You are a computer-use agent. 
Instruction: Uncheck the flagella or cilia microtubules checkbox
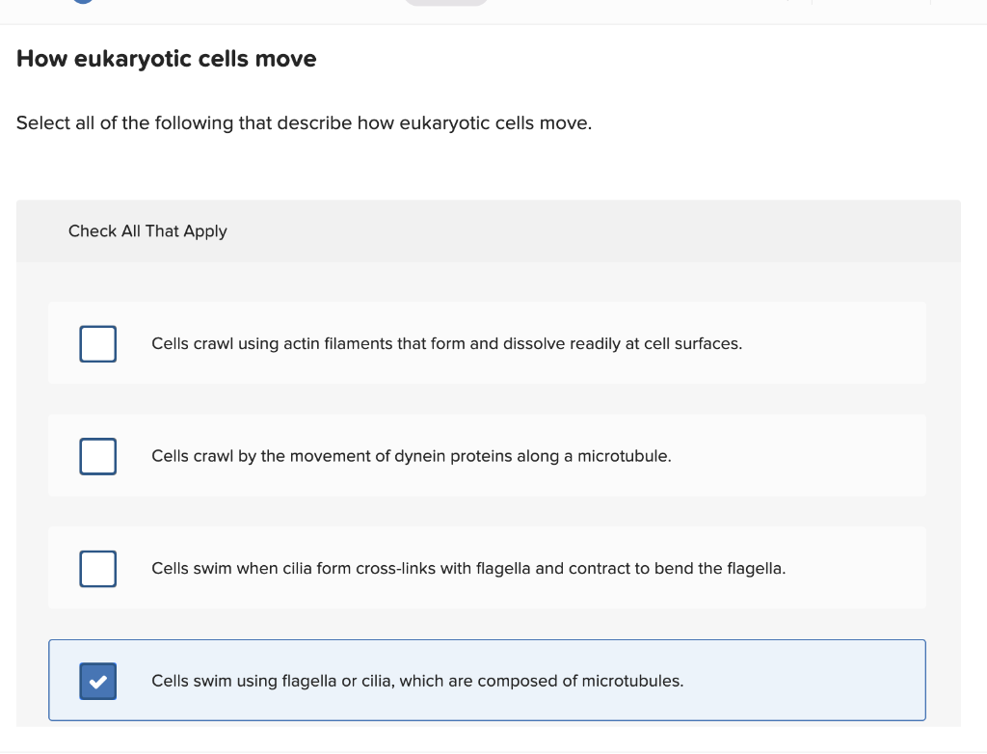98,681
